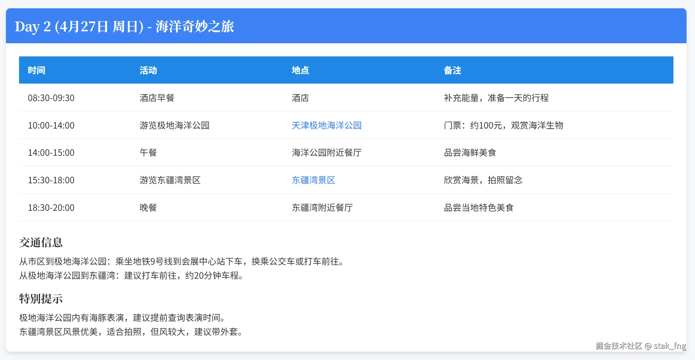The height and width of the screenshot is (360, 695).
Task: Click the 海洋公园附近餐厅 location cell
Action: (326, 153)
